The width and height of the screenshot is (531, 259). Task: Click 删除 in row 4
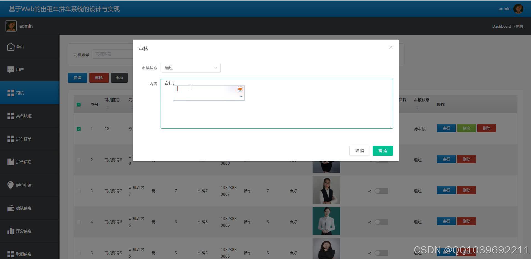(x=466, y=221)
